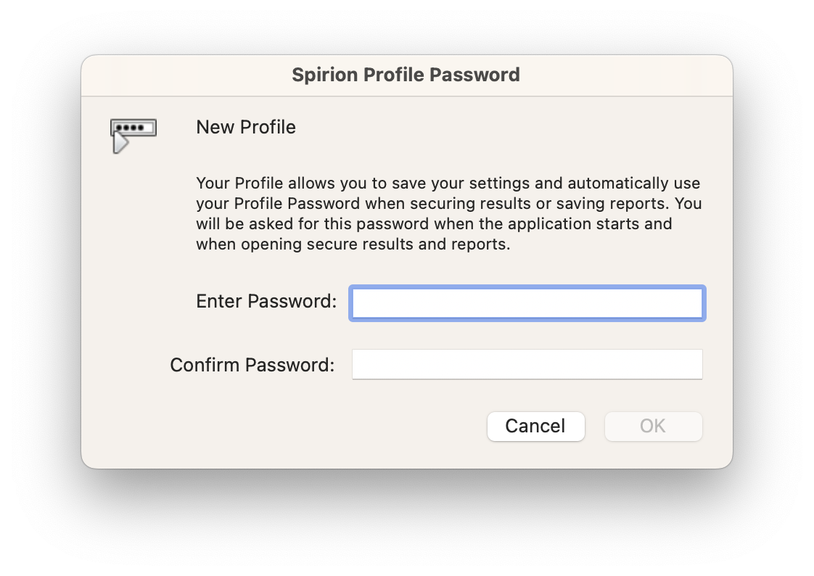Click the Confirm Password: label

(252, 365)
